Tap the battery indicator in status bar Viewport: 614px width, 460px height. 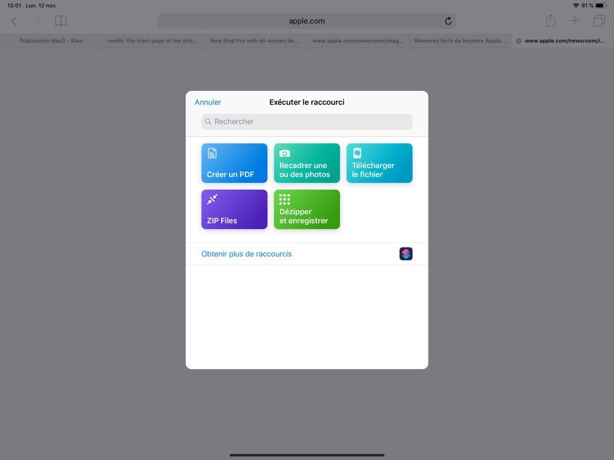point(601,6)
